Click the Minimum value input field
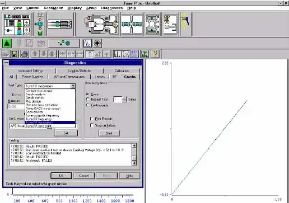The height and width of the screenshot is (203, 289). (16, 106)
